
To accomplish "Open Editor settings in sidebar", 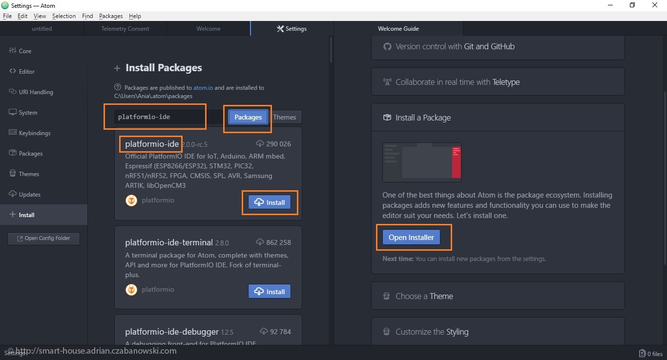I will coord(44,71).
